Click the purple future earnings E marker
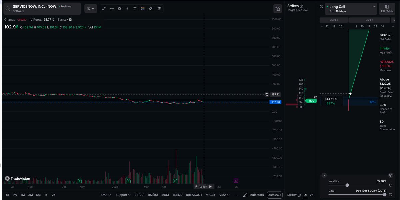Viewport: 400px width, 200px height. click(236, 181)
